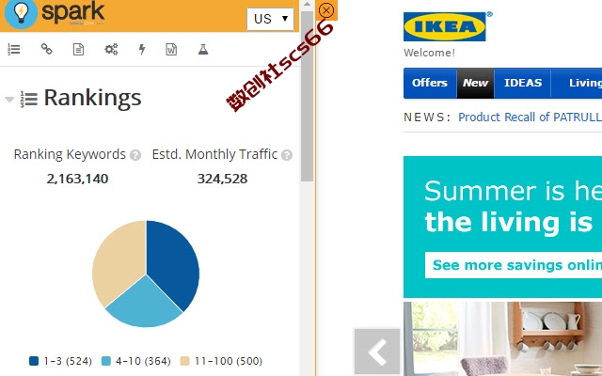Open the Backlinks chain icon
This screenshot has width=602, height=376.
[46, 49]
